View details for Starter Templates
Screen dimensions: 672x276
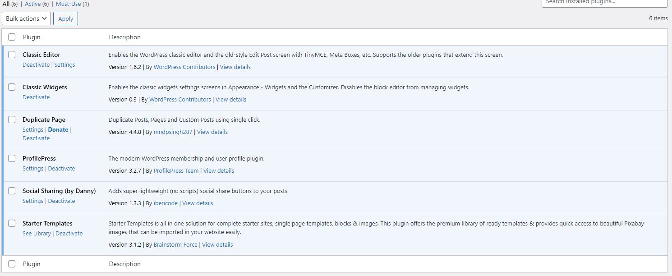coord(217,244)
